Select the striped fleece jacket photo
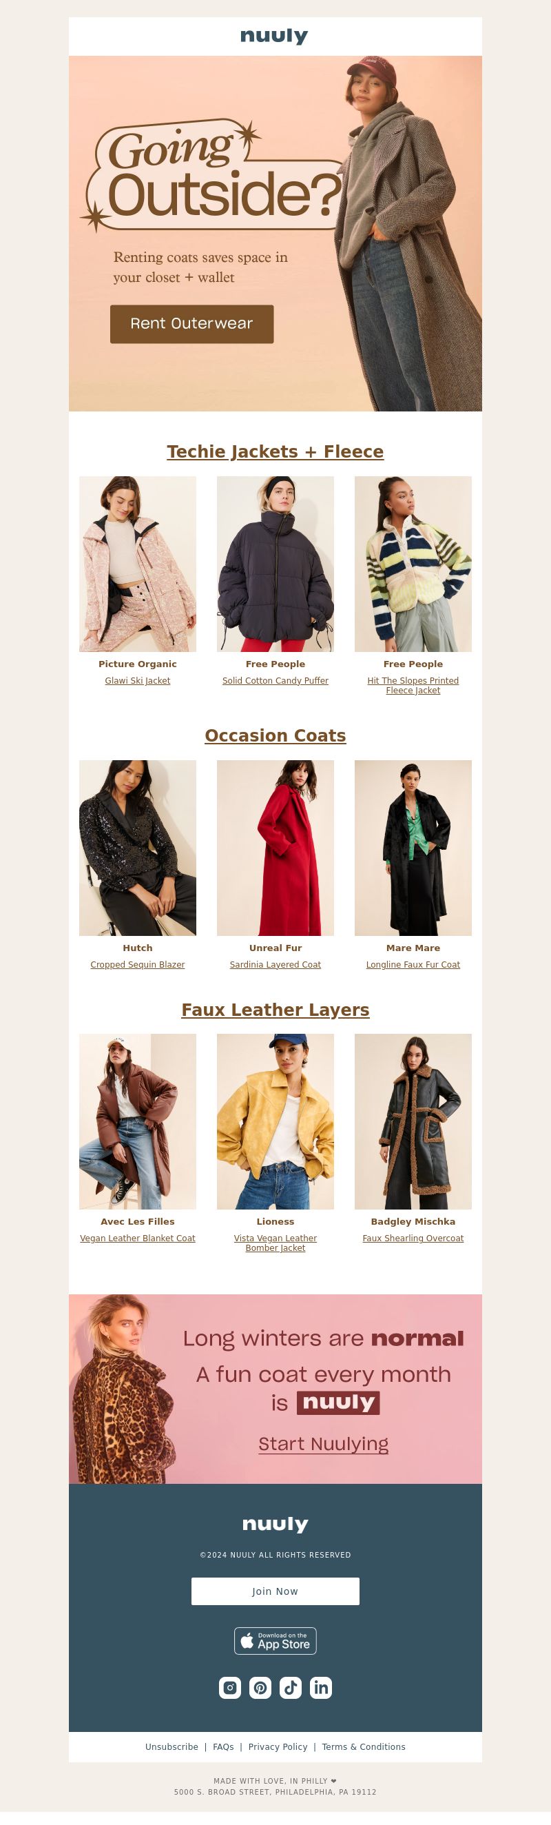The height and width of the screenshot is (1825, 551). click(x=413, y=564)
